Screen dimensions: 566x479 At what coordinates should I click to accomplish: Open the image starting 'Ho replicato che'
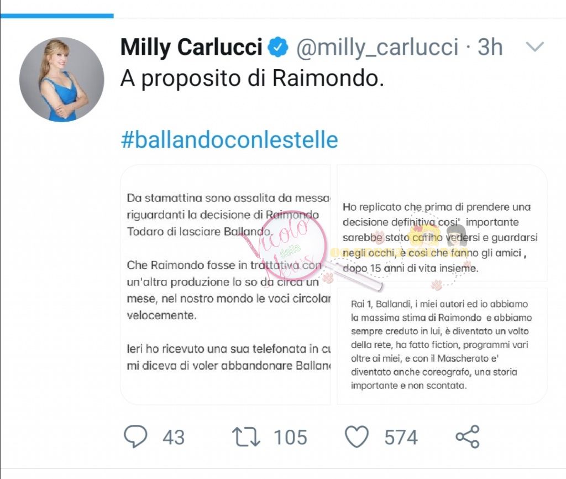tap(442, 223)
